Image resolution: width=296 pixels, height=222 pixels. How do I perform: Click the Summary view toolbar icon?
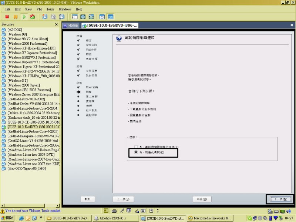click(x=102, y=17)
